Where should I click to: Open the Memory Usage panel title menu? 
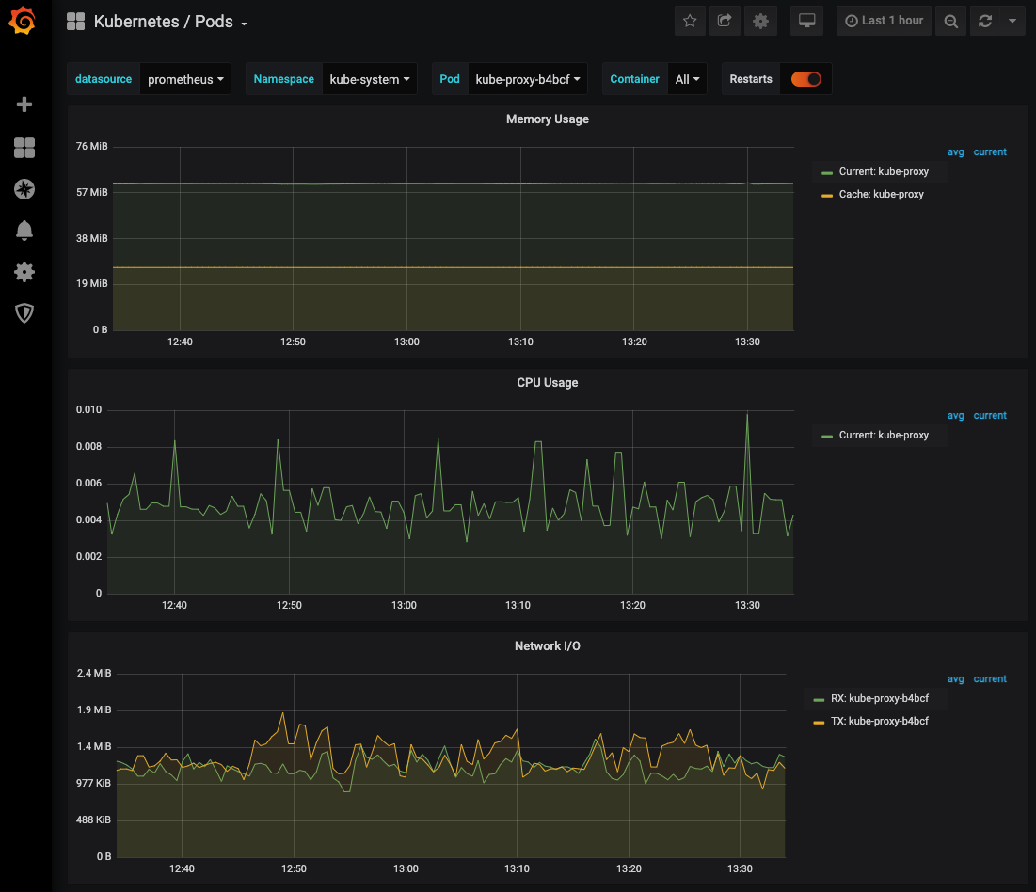click(x=547, y=119)
